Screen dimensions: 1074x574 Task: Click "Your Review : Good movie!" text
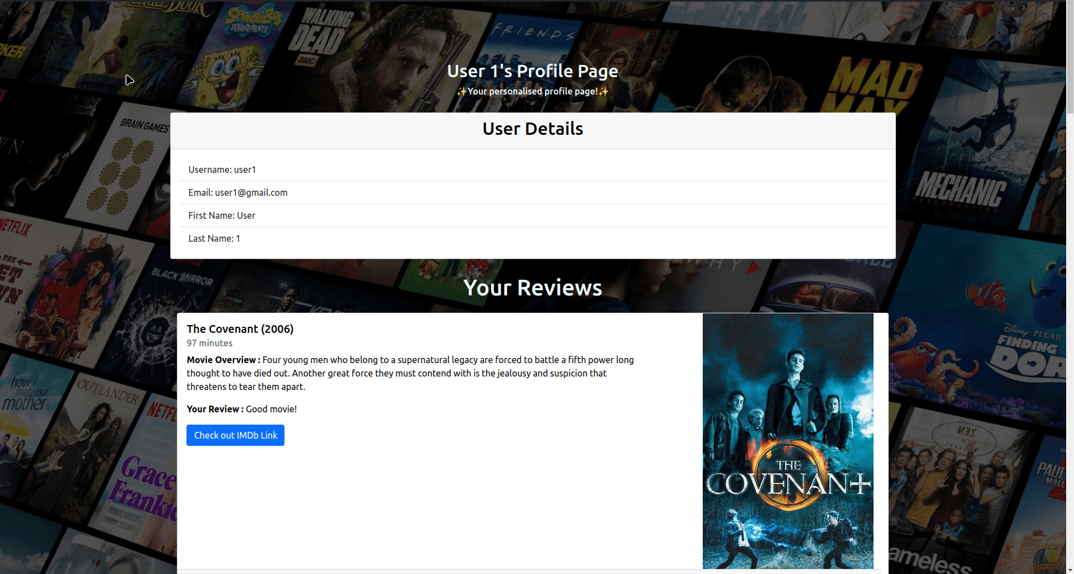(242, 409)
